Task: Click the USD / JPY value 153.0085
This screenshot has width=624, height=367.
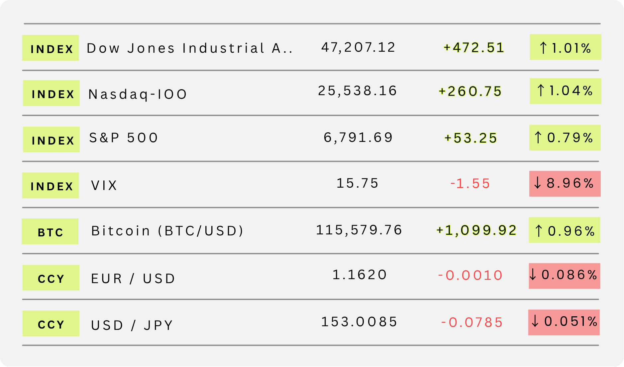Action: [x=359, y=322]
